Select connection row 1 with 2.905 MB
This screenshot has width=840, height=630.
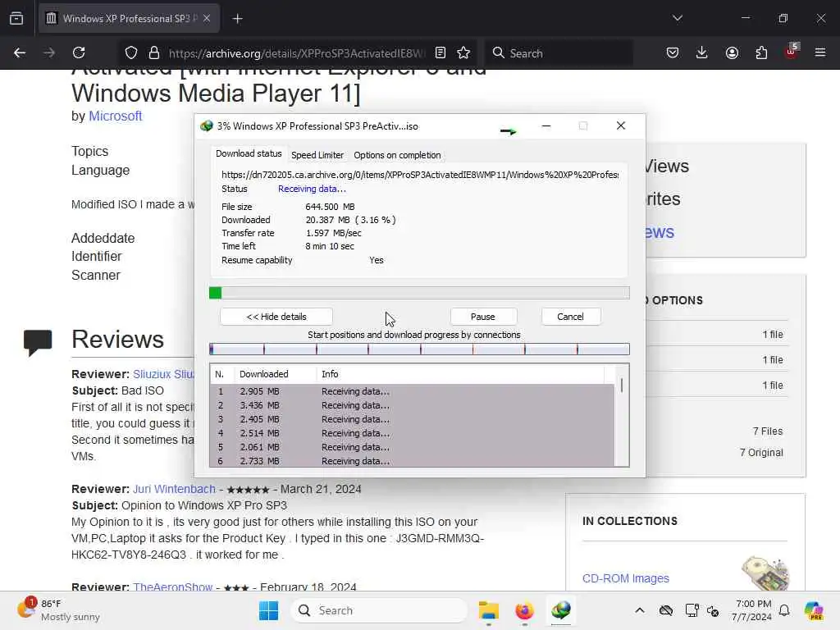412,391
